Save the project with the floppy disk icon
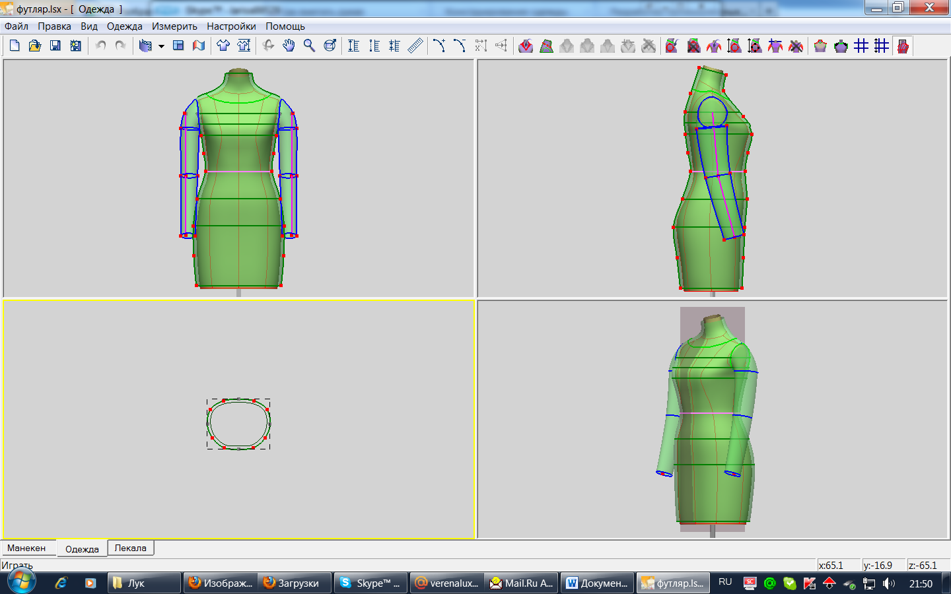Image resolution: width=951 pixels, height=594 pixels. tap(55, 46)
